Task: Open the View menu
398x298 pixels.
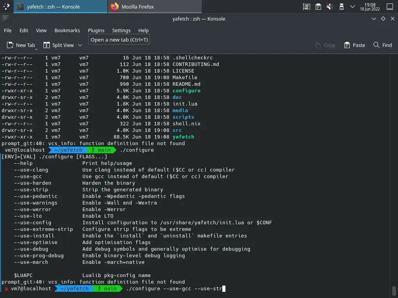Action: pyautogui.click(x=41, y=30)
